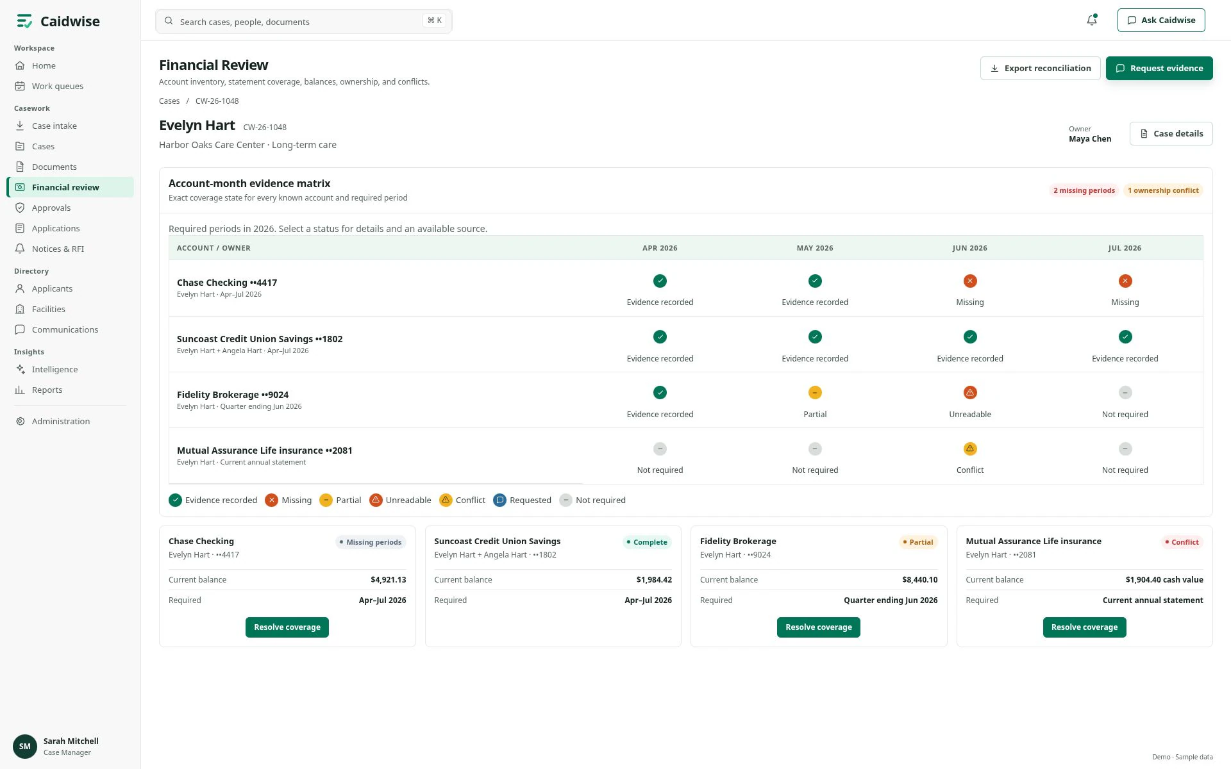Viewport: 1231px width, 769px height.
Task: Click Chase Checking ••4417 account name
Action: tap(227, 283)
